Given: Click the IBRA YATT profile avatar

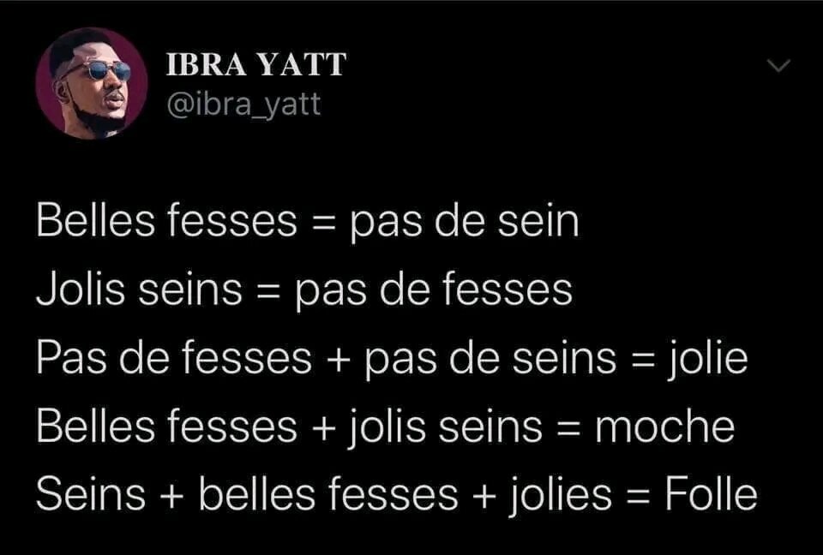Looking at the screenshot, I should (91, 83).
